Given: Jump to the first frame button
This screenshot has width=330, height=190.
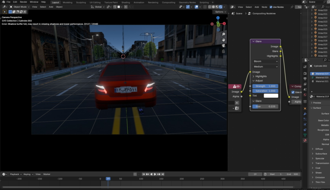Looking at the screenshot, I should coord(143,174).
